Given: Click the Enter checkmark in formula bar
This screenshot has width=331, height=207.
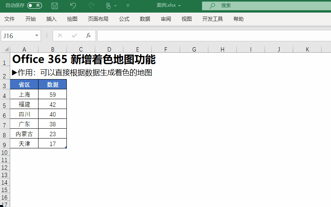Looking at the screenshot, I should click(x=74, y=35).
